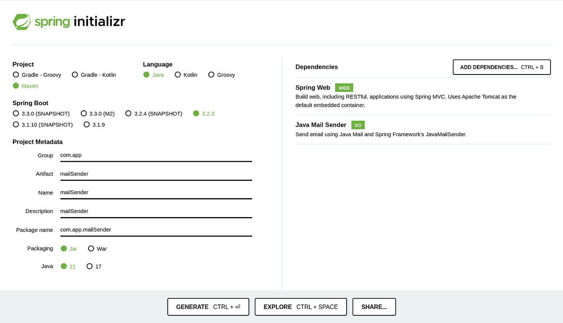
Task: Select Spring Boot version 3.1.9
Action: pos(94,125)
